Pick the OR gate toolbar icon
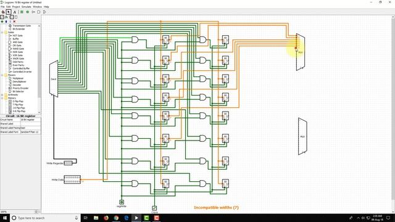The height and width of the screenshot is (222, 395). point(44,12)
